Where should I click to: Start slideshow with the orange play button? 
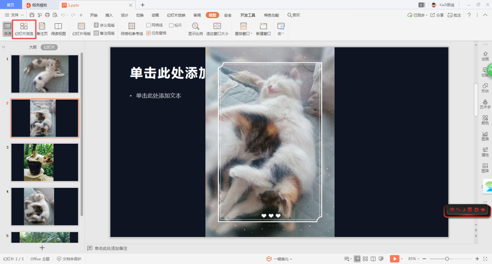pos(394,259)
